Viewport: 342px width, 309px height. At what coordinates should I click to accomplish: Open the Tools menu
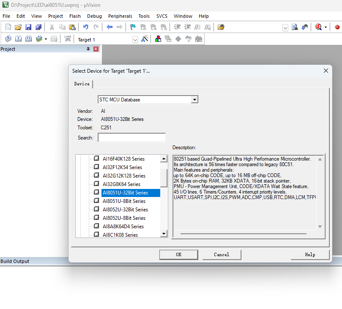click(144, 16)
